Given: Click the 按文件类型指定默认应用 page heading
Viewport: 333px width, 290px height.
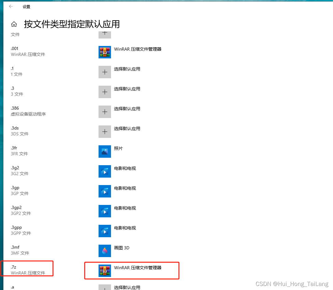Looking at the screenshot, I should tap(72, 24).
